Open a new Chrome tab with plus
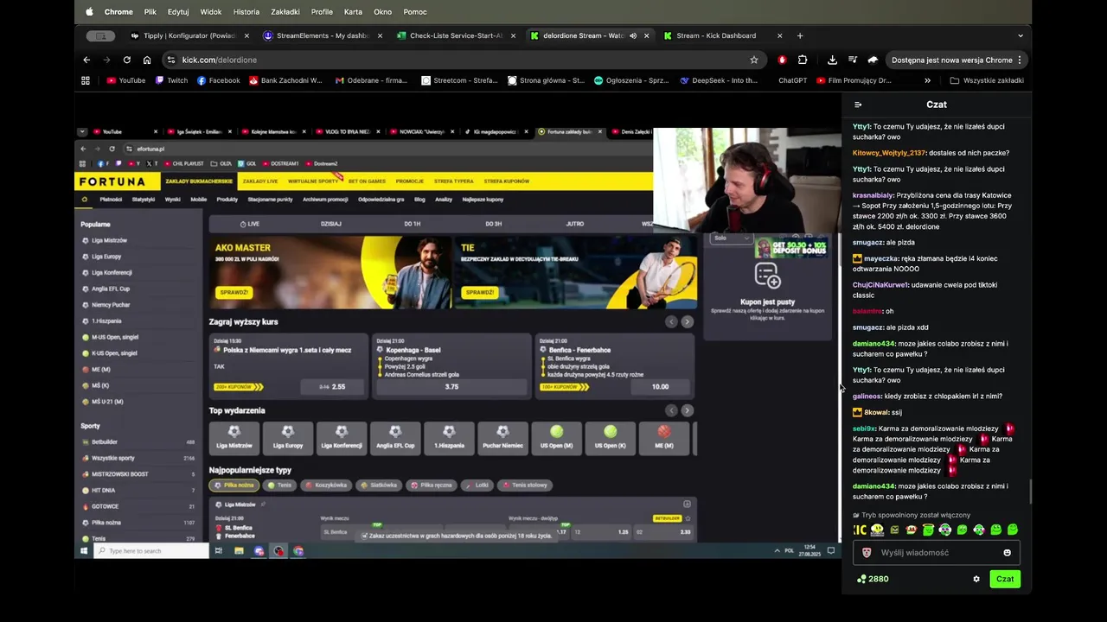This screenshot has width=1107, height=622. (x=800, y=35)
